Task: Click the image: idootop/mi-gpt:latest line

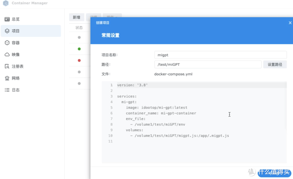Action: tap(157, 108)
